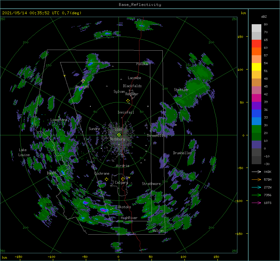Viewport: 280px width, 261px height.
Task: Select the dark orange 57-60 dBZ band
Action: pyautogui.click(x=256, y=52)
